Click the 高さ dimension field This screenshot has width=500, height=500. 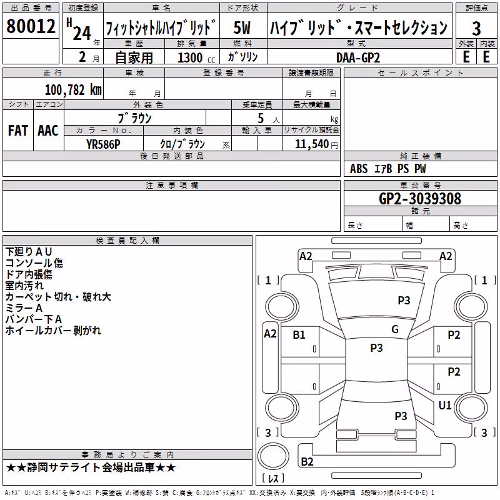[473, 224]
